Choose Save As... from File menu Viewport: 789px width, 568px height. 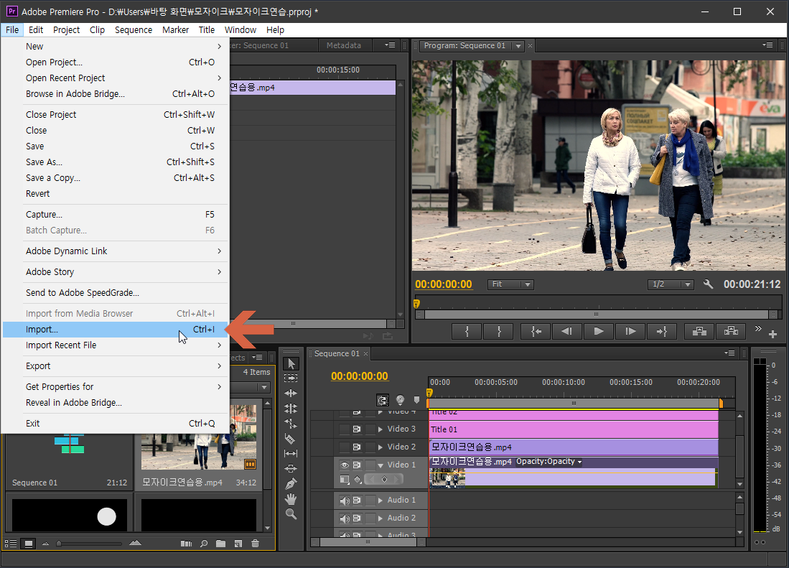116,162
